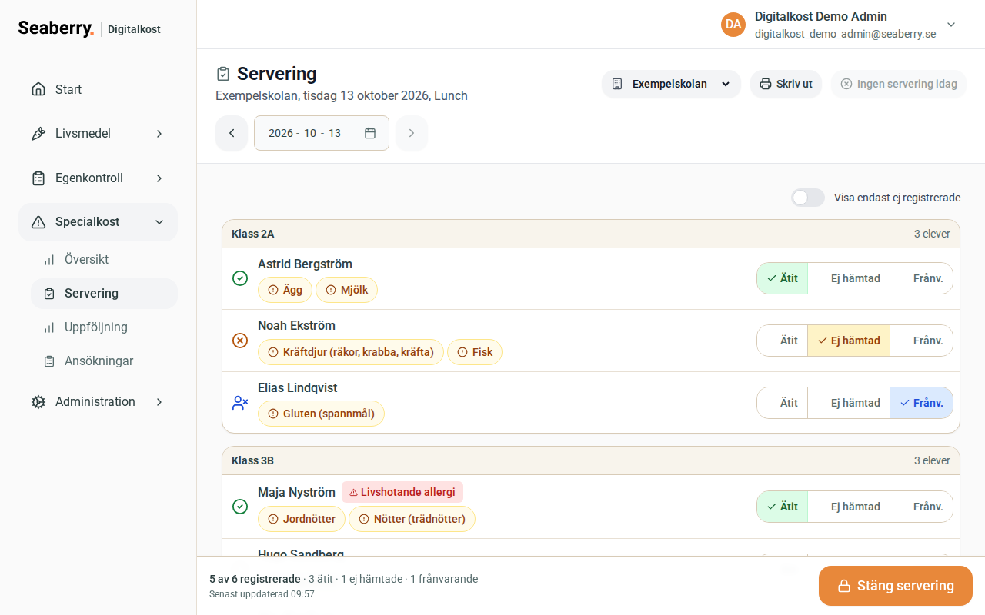Click Maja Nyström's green check status icon
The width and height of the screenshot is (985, 615).
(x=240, y=507)
